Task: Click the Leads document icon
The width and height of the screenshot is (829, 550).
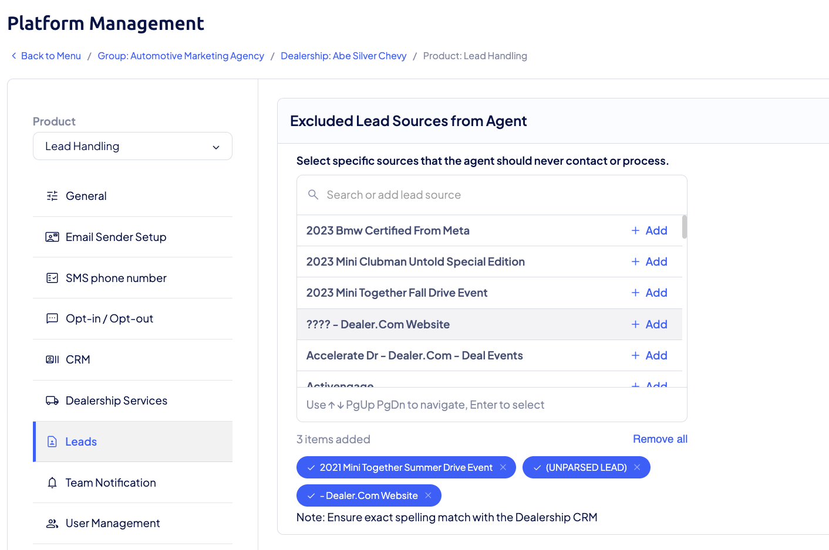Action: (52, 442)
